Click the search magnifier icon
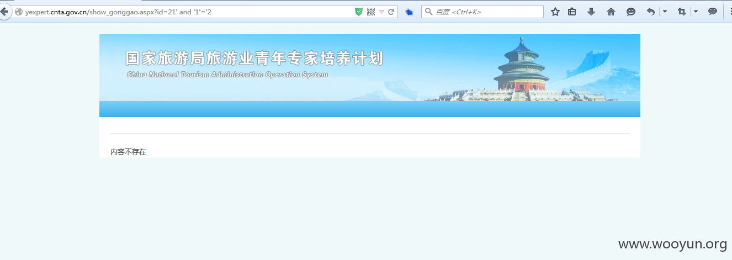Viewport: 732px width, 260px height. coord(429,12)
